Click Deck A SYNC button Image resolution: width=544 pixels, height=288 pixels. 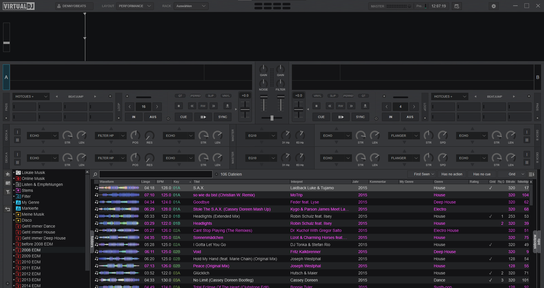(x=223, y=117)
